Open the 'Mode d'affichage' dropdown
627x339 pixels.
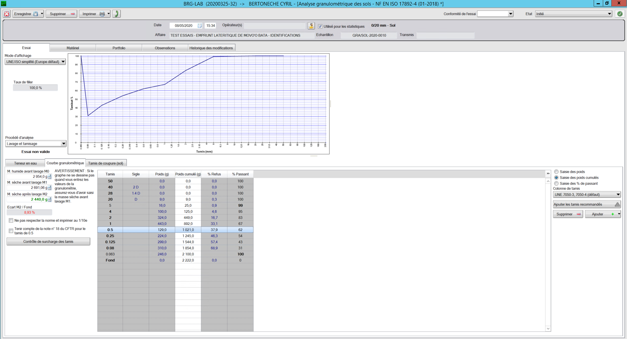click(35, 62)
